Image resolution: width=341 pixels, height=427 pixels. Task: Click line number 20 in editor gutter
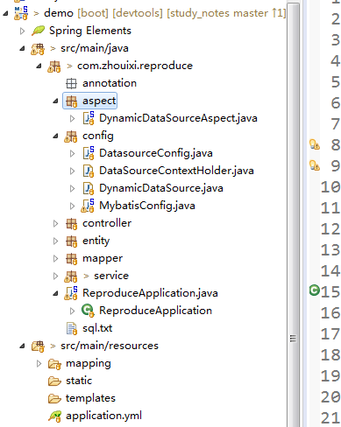[x=330, y=396]
